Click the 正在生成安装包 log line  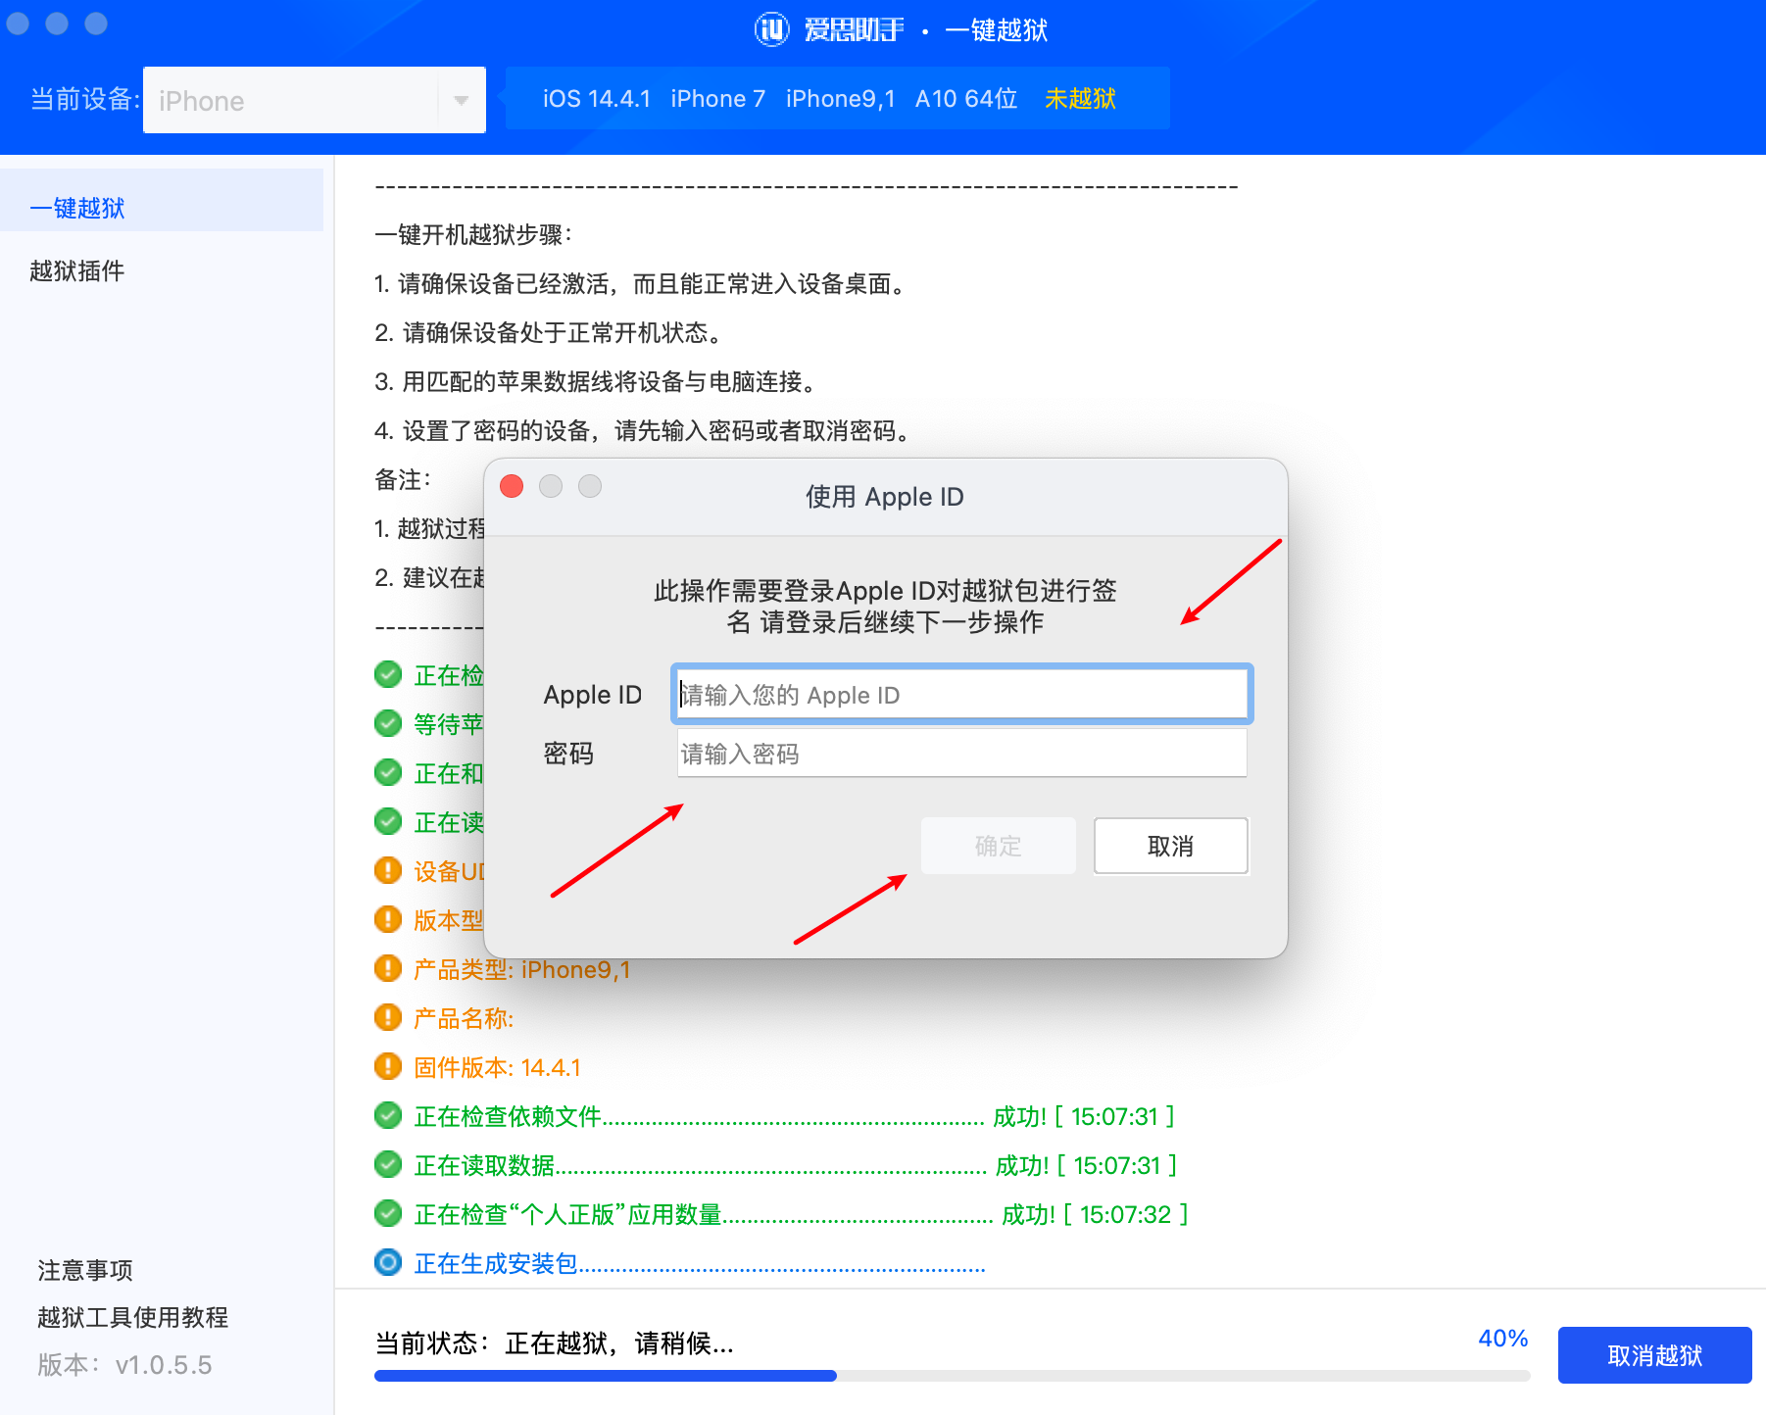[699, 1263]
